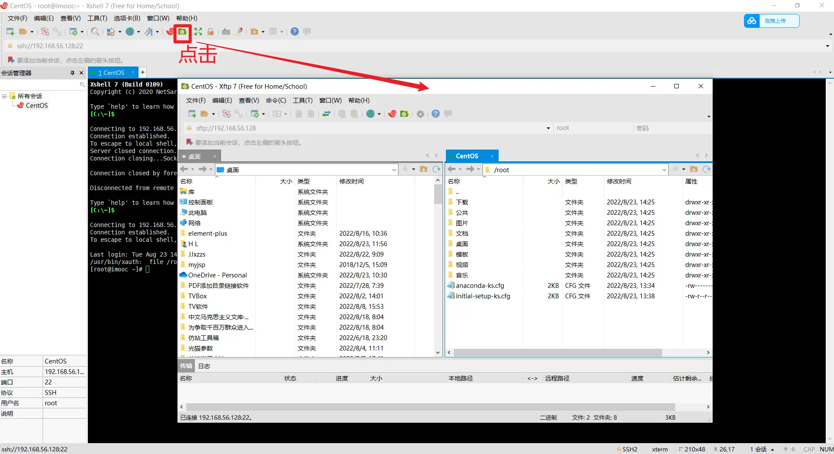
Task: Click new session icon in Xftp toolbar
Action: click(x=192, y=114)
